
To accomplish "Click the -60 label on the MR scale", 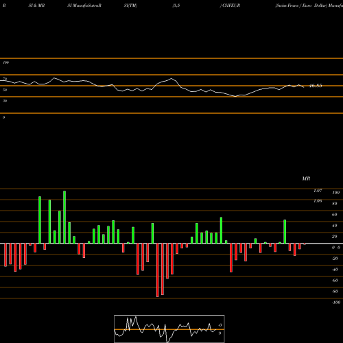I will [335, 281].
